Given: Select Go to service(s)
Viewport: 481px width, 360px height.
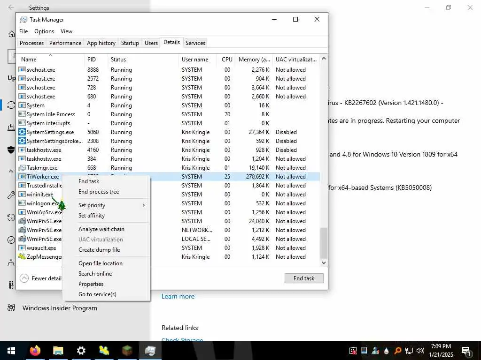Looking at the screenshot, I should click(97, 294).
